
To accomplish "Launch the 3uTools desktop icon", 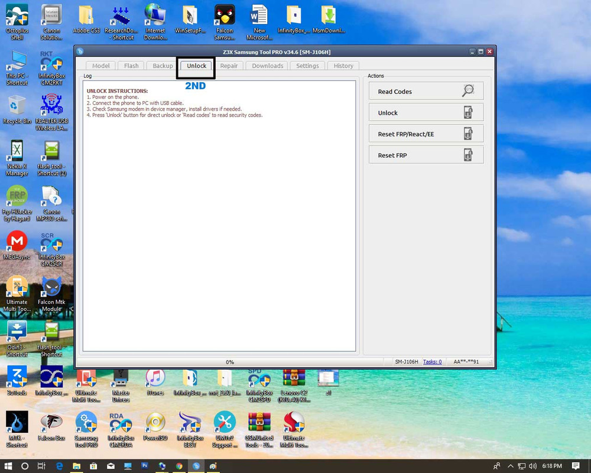I will tap(17, 381).
